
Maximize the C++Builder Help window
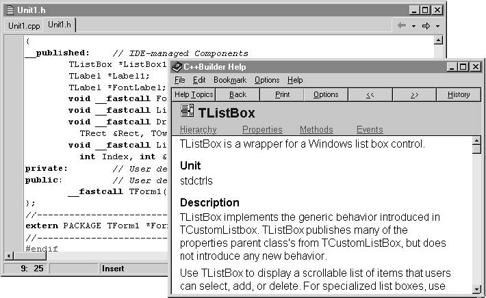tap(463, 67)
